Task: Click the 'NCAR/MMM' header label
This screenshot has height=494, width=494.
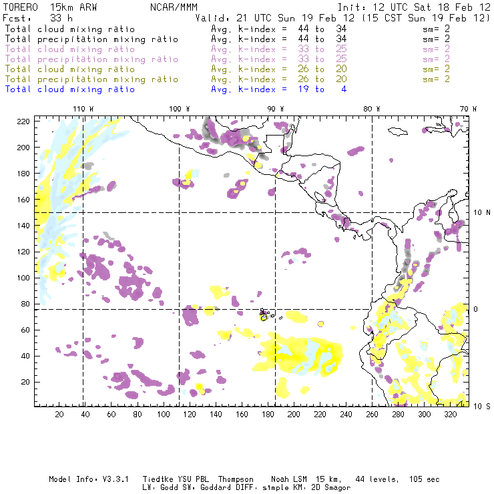Action: coord(174,7)
